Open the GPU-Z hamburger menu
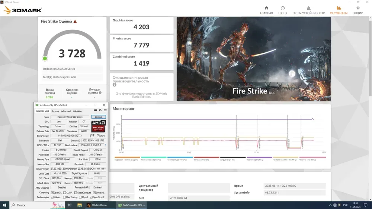Viewport: 372px width, 209px height. (105, 110)
